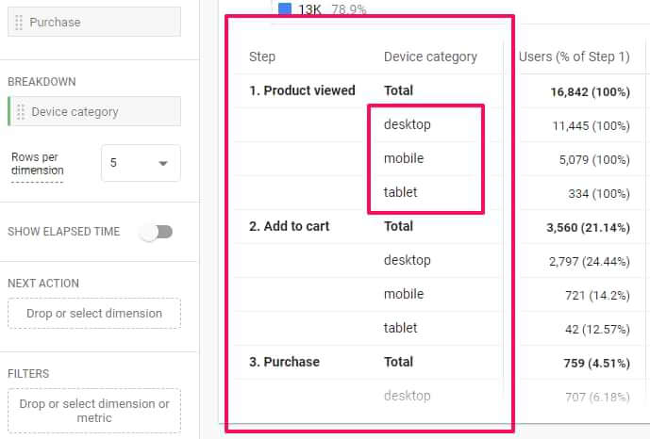Viewport: 650px width, 439px height.
Task: Click the drag handle icon on Purchase step
Action: (20, 22)
